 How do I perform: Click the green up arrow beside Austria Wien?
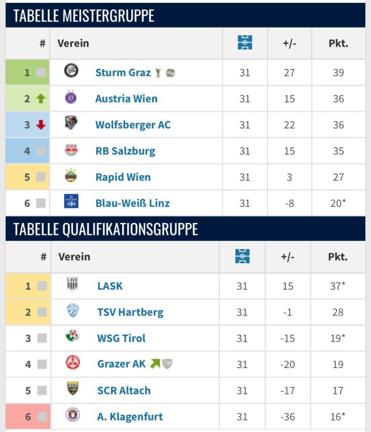[40, 98]
